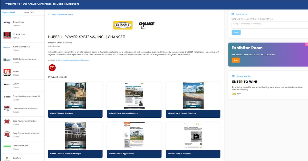Join the Exhibitor Room
Image resolution: width=308 pixels, height=161 pixels.
click(236, 60)
